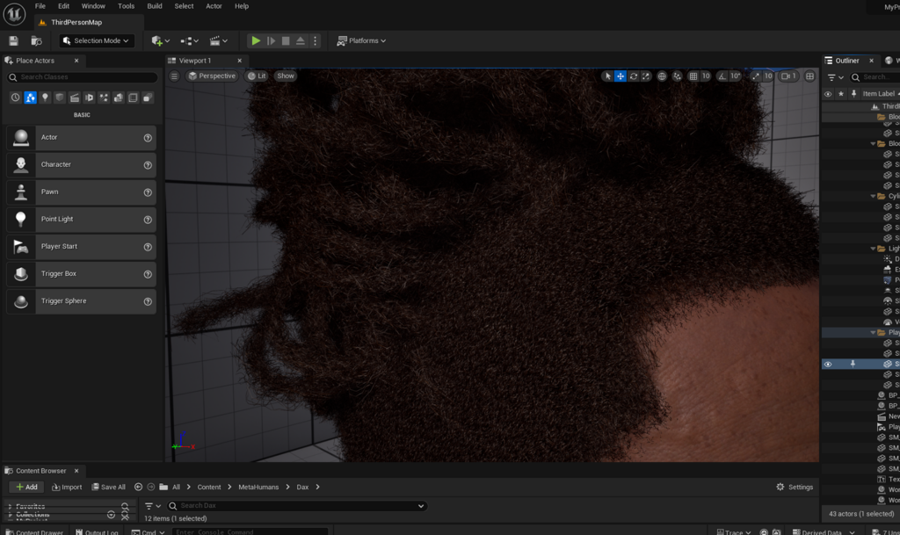Viewport: 900px width, 535px height.
Task: Open the Edit menu
Action: point(63,6)
